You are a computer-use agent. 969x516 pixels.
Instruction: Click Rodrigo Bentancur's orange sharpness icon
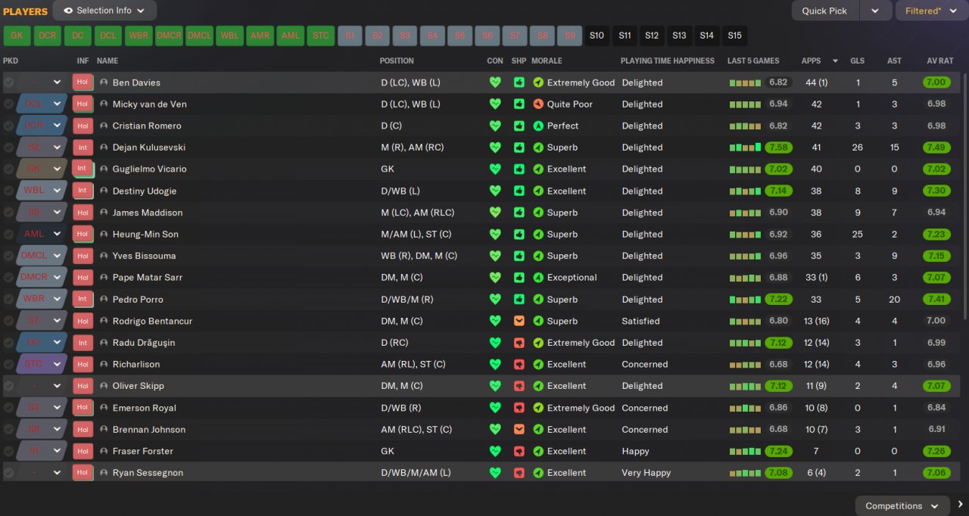pyautogui.click(x=519, y=321)
